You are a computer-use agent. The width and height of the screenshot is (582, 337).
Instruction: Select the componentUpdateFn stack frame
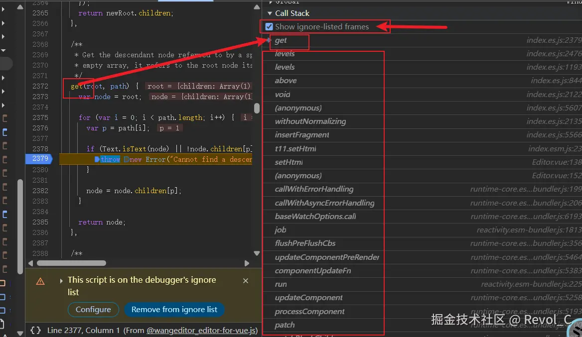[x=422, y=271]
